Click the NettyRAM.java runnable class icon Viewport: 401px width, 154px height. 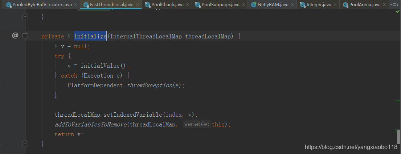[x=254, y=5]
